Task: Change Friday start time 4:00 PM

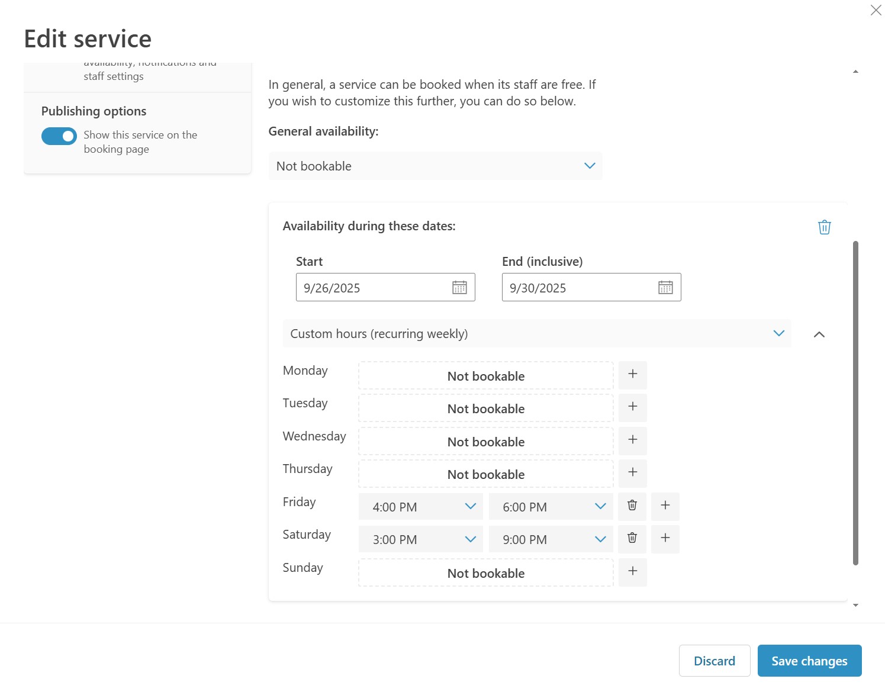Action: pos(420,507)
